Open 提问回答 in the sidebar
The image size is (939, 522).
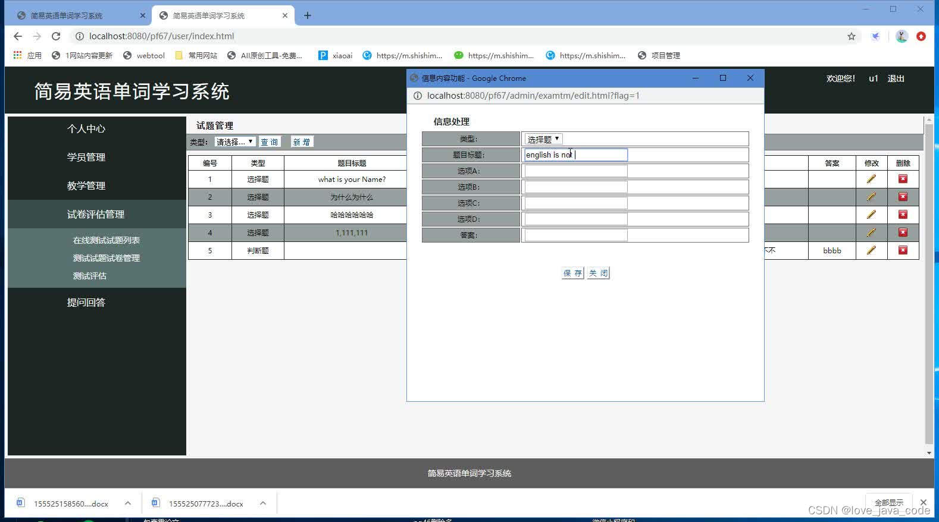(x=86, y=302)
